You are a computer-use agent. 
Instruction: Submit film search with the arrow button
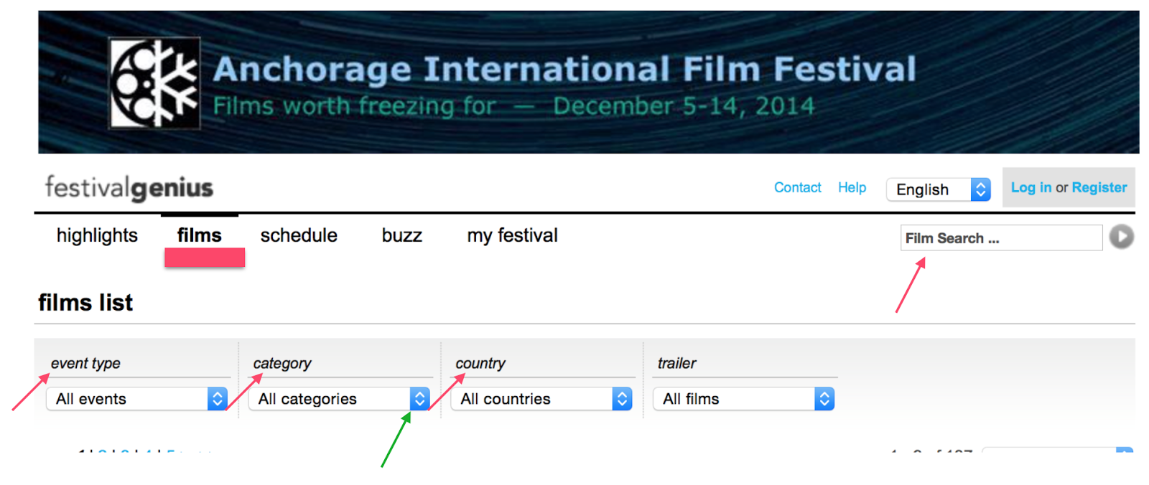tap(1121, 237)
